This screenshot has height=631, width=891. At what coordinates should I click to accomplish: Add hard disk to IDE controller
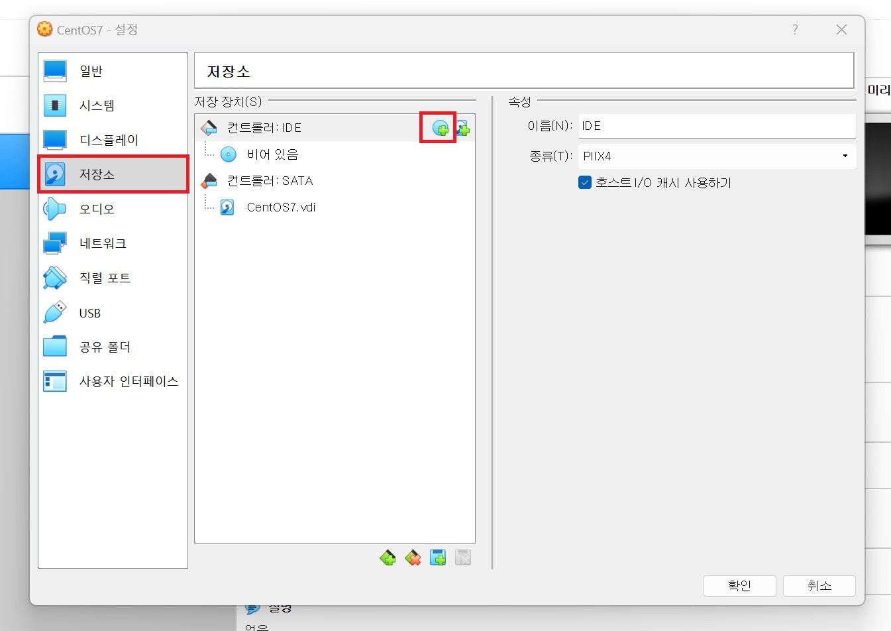pyautogui.click(x=462, y=128)
